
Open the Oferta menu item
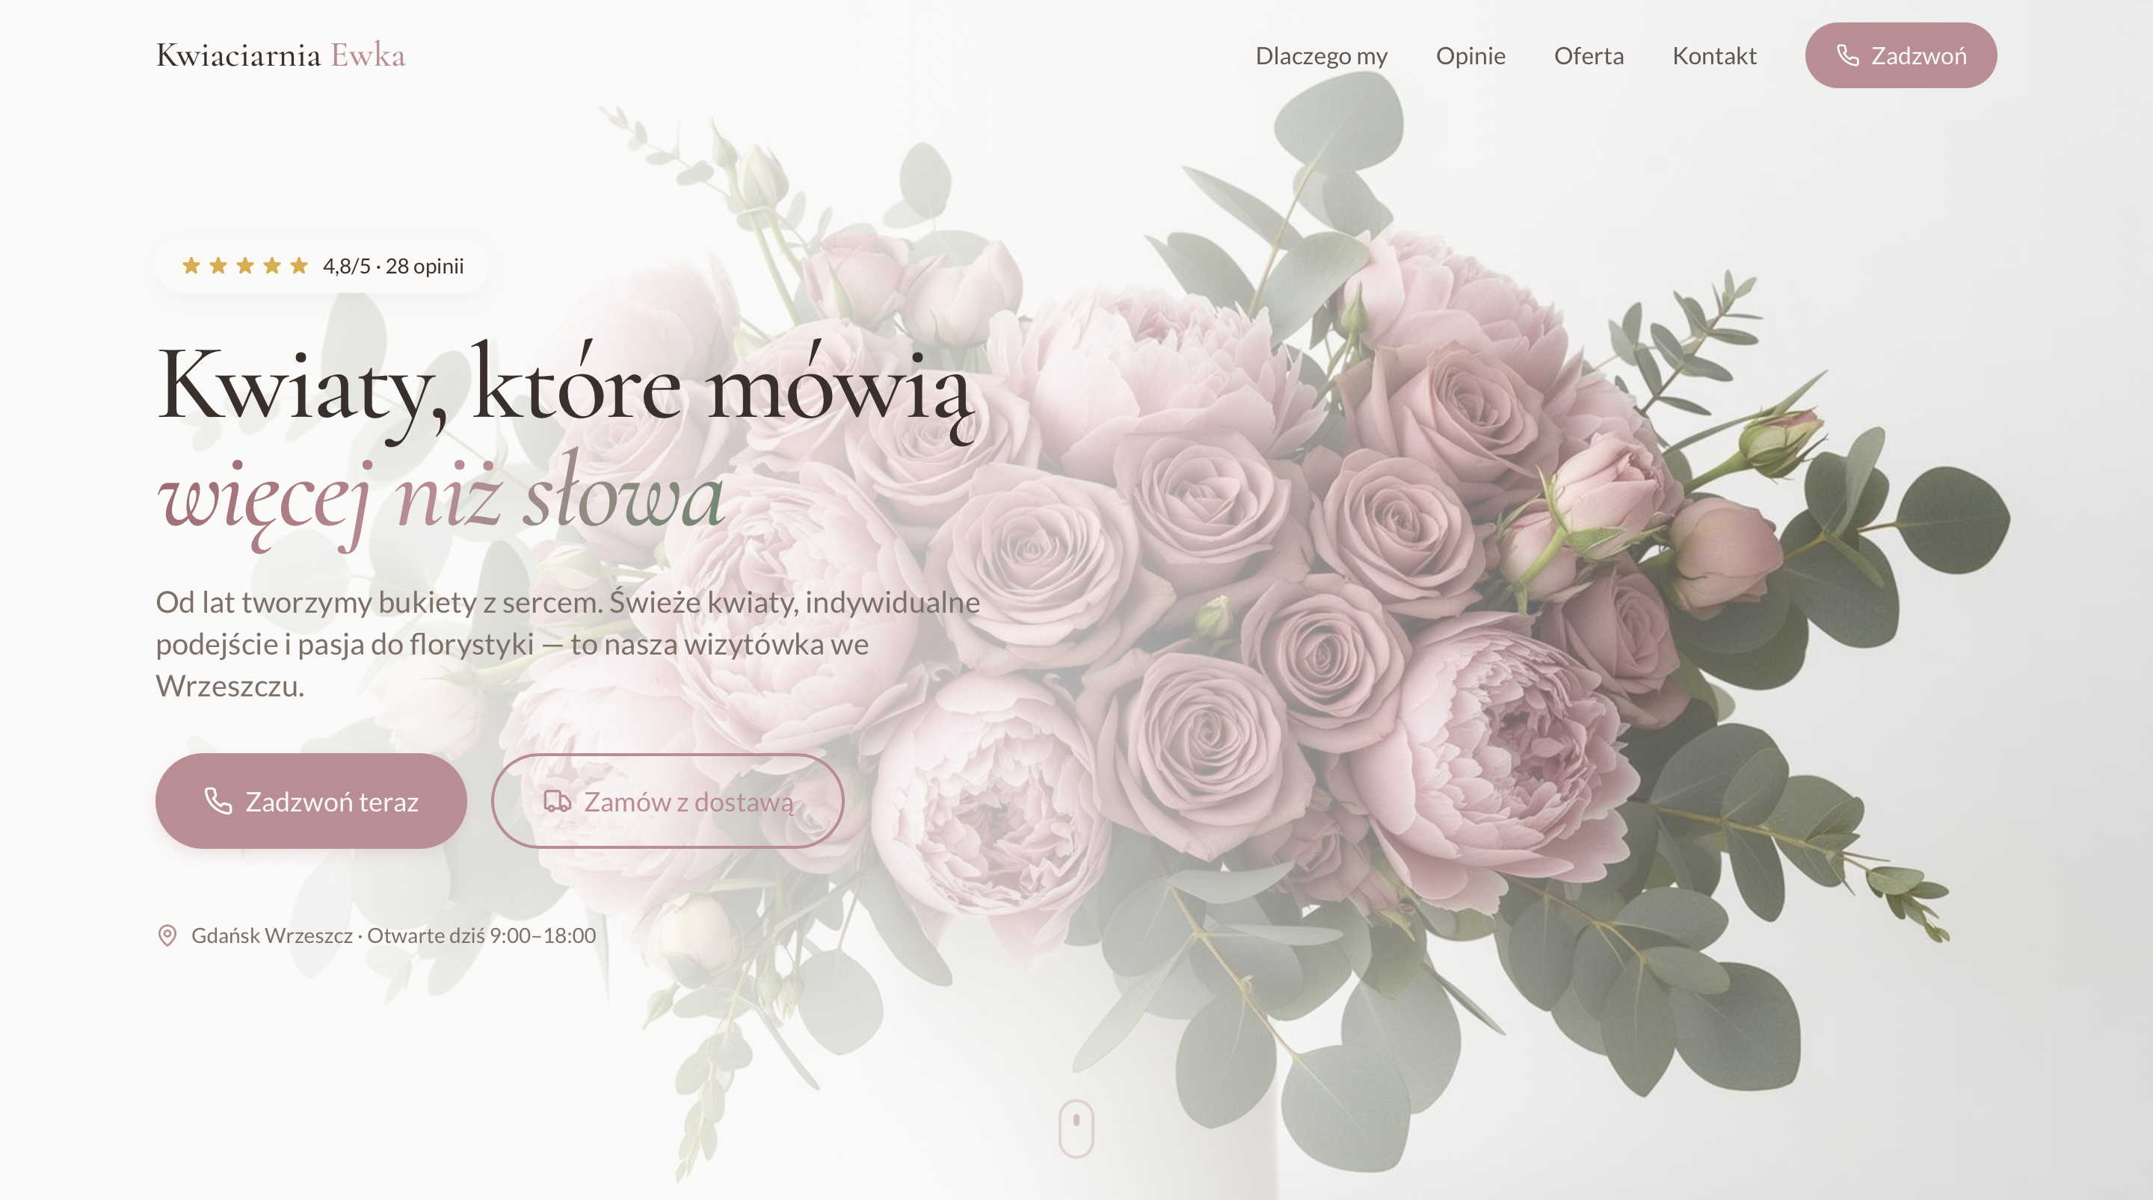[1588, 56]
